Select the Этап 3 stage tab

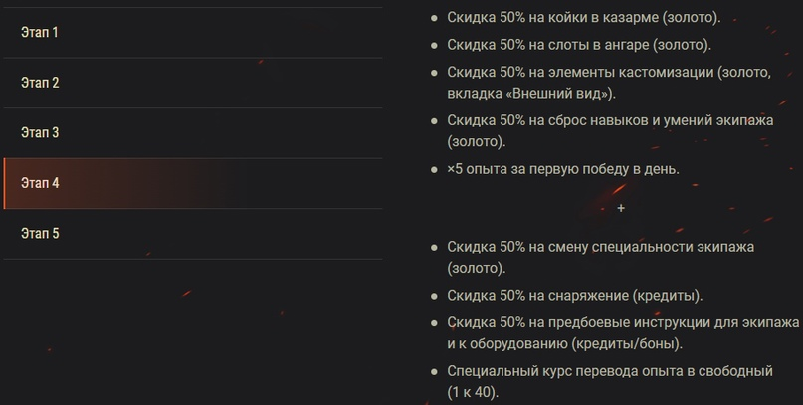click(40, 133)
